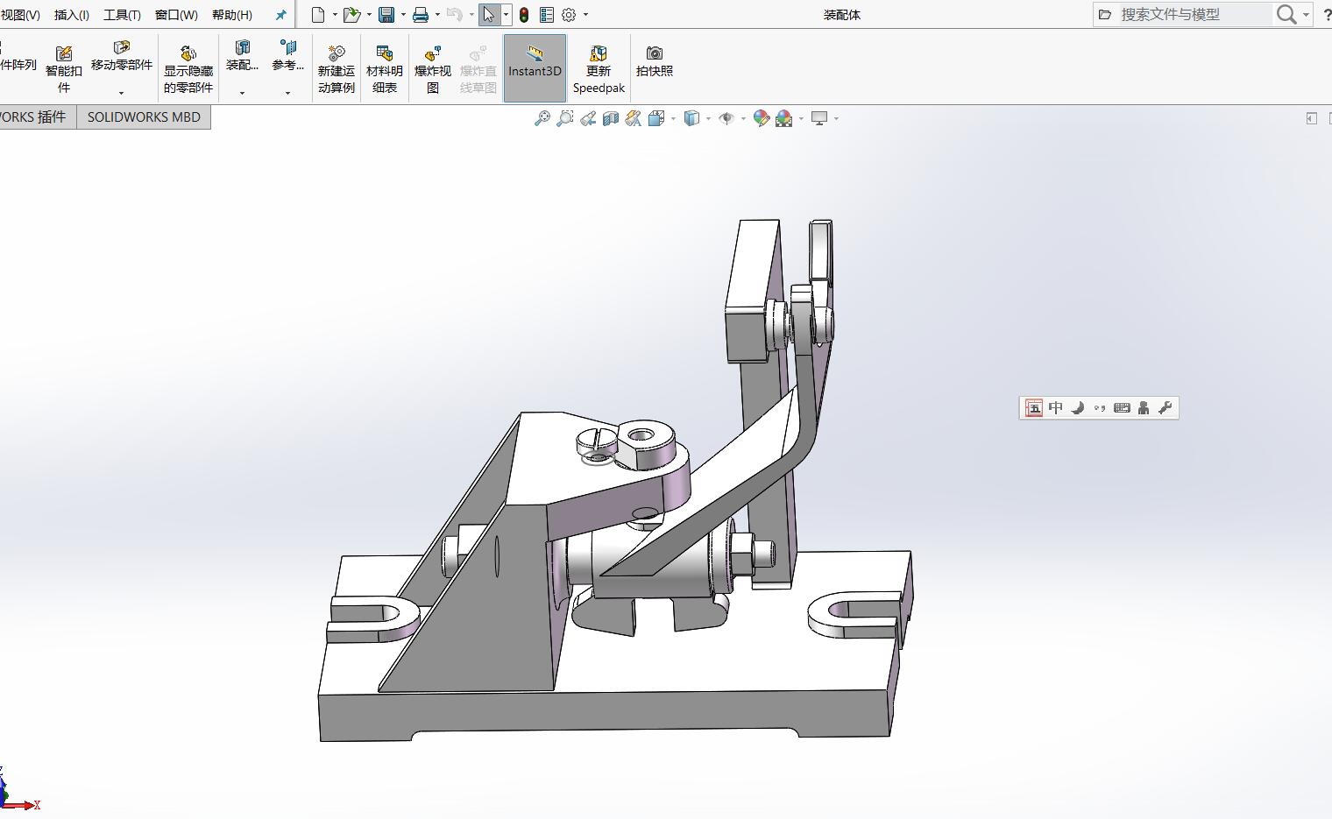The width and height of the screenshot is (1332, 819).
Task: Click 爆炸视图 Exploded View tool
Action: tap(433, 69)
